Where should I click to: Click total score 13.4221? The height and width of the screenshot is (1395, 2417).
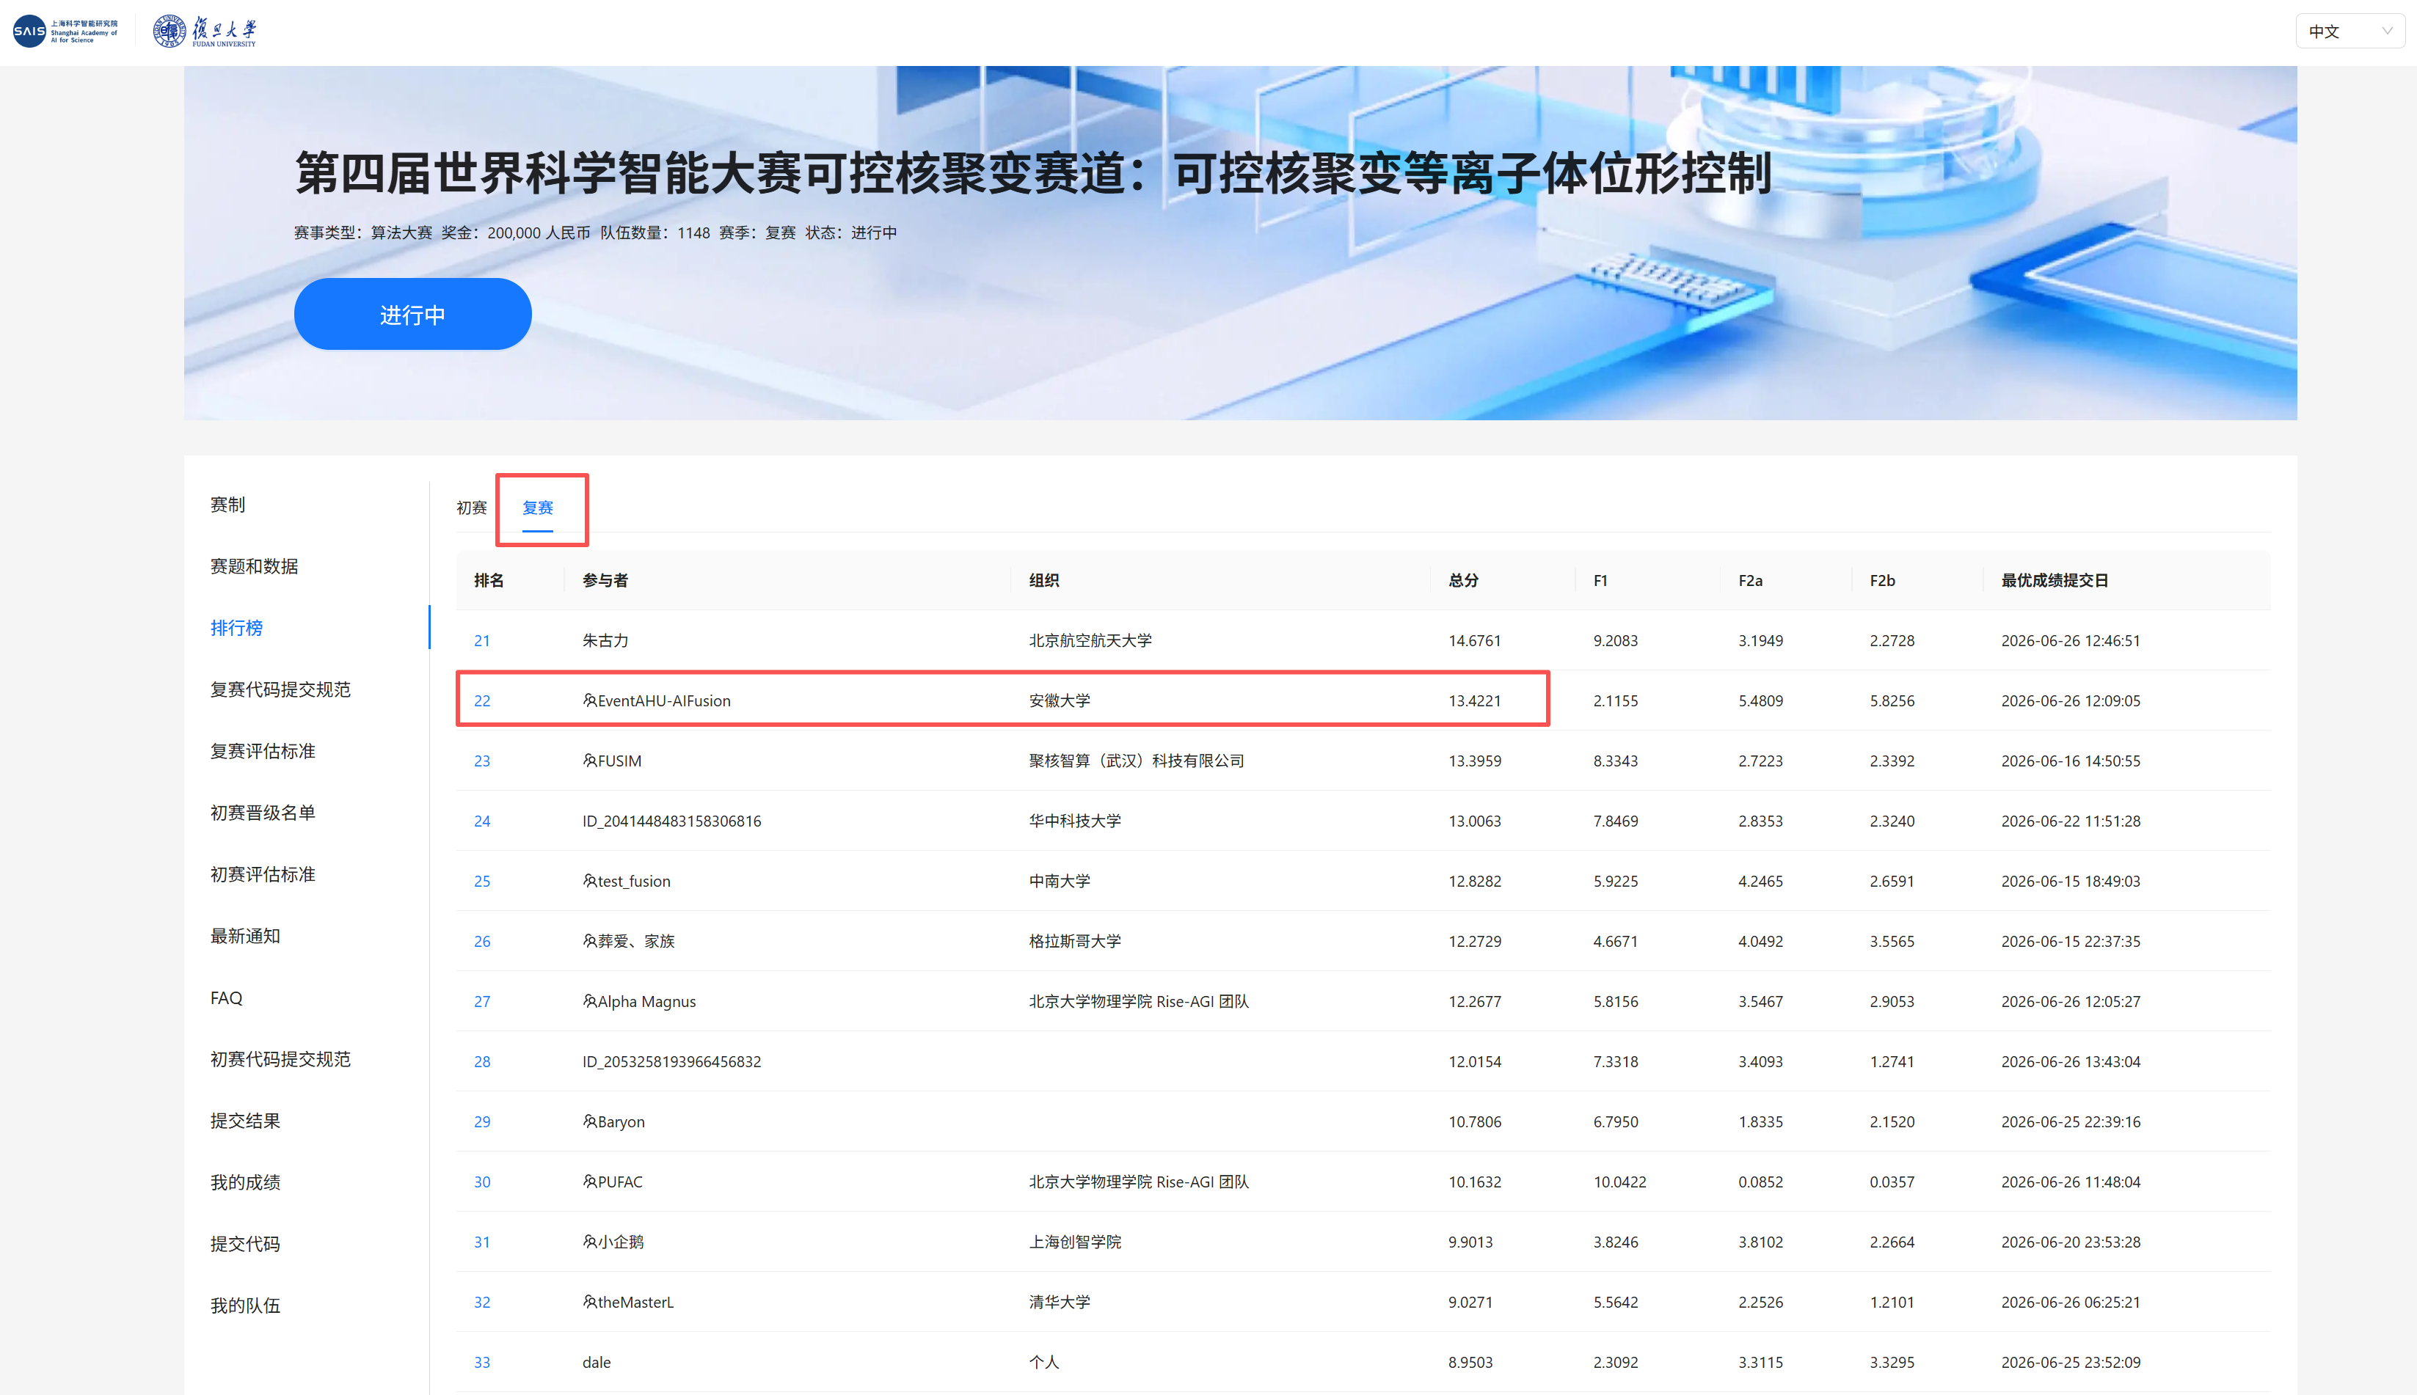tap(1474, 701)
